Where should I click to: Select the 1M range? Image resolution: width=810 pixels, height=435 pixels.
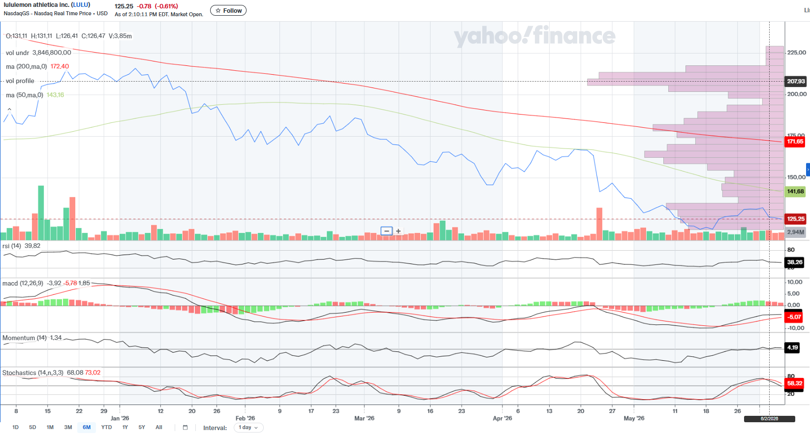point(50,428)
